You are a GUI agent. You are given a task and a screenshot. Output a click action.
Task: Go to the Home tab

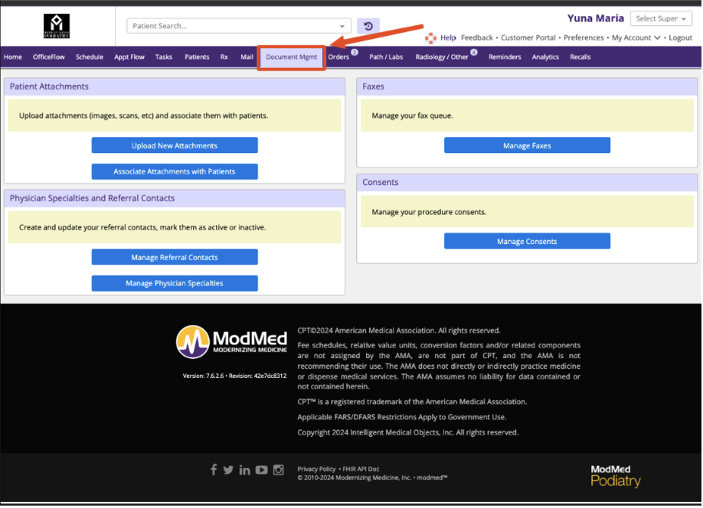pyautogui.click(x=12, y=57)
